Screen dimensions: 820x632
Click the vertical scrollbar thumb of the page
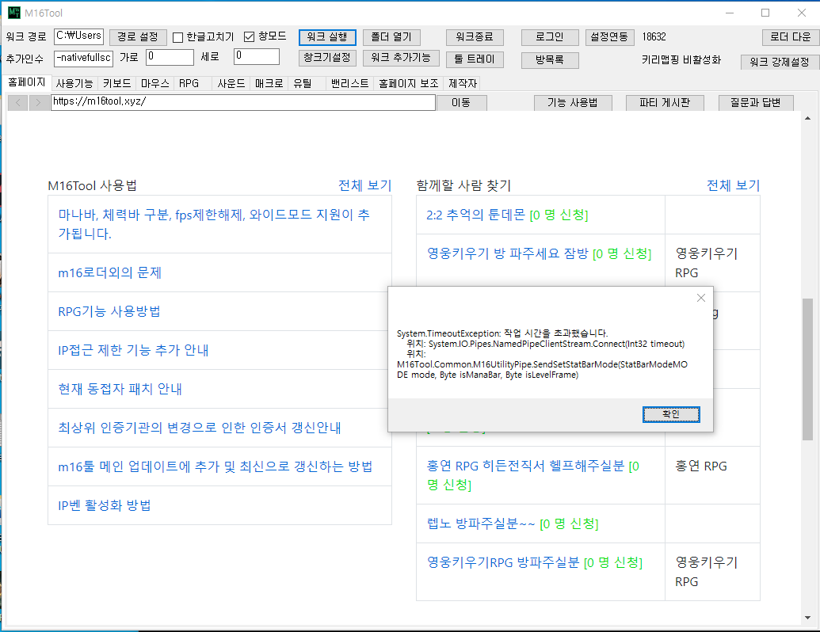[807, 368]
